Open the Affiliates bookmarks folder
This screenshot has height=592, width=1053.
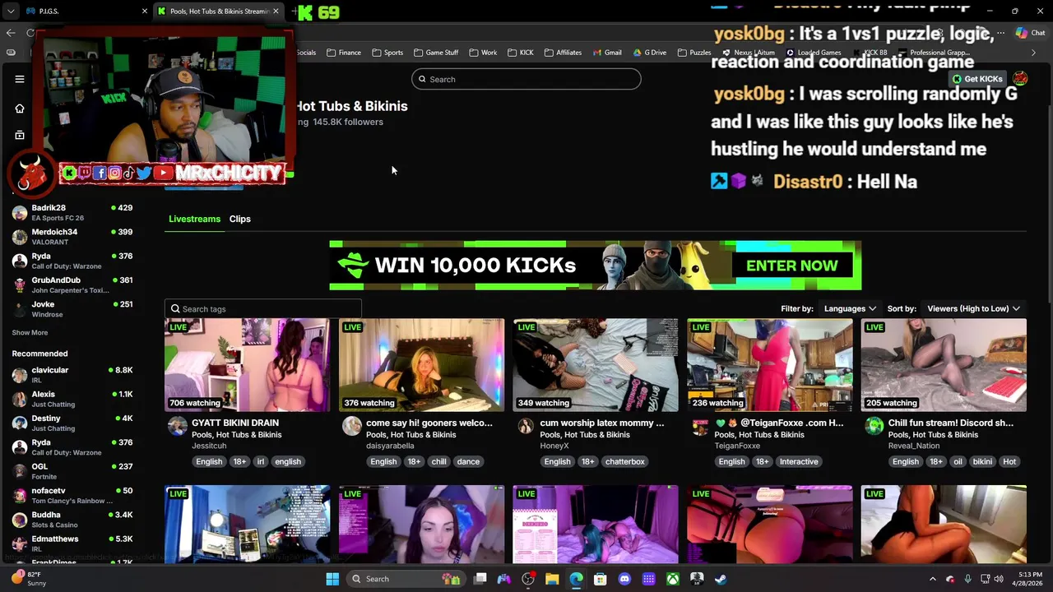[564, 53]
